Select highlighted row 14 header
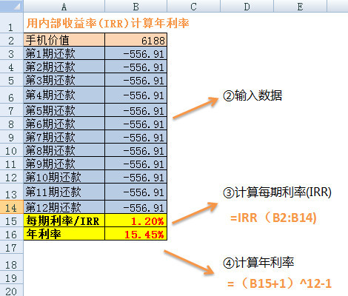 (x=12, y=206)
